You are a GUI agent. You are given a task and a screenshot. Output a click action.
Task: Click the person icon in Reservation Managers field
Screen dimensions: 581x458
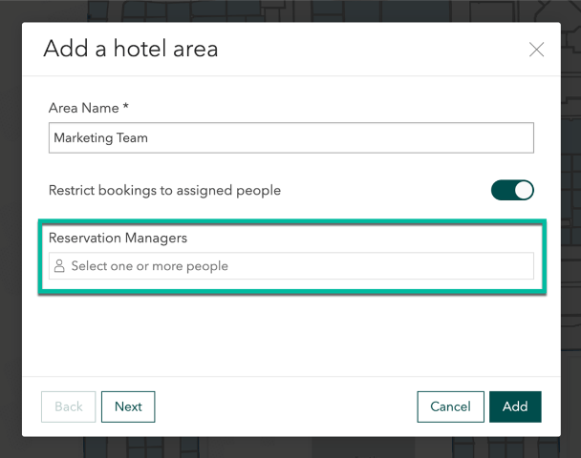(59, 266)
